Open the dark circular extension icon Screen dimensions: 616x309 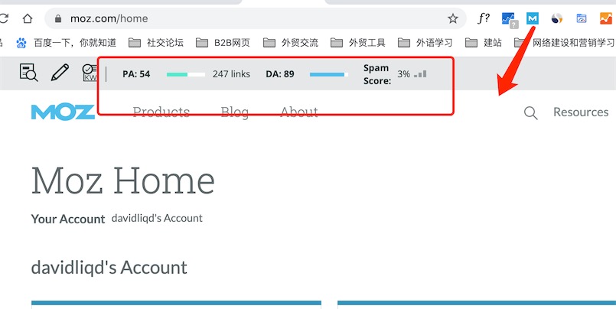coord(556,18)
